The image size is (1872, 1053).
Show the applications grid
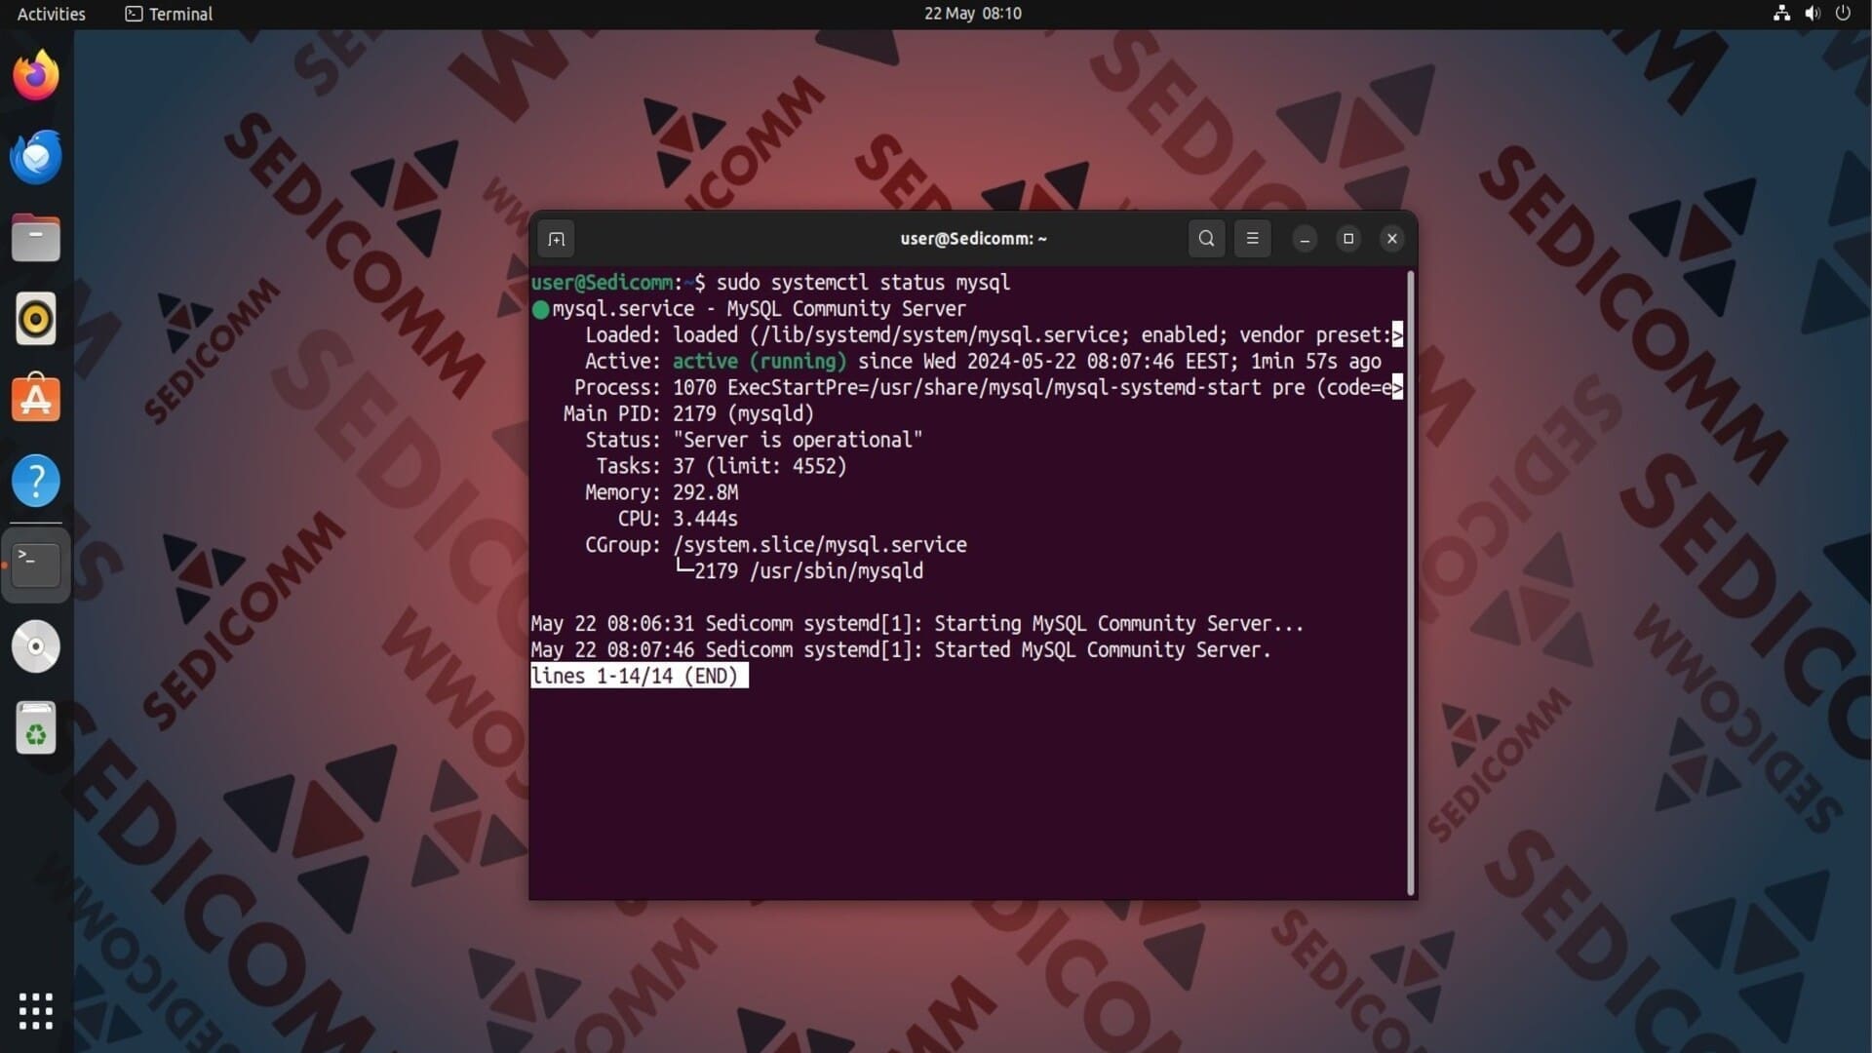(x=36, y=1011)
